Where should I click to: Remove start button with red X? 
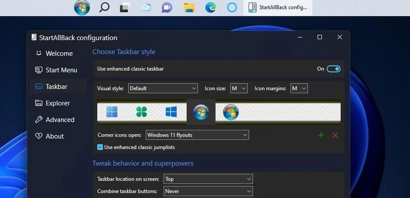pos(335,135)
